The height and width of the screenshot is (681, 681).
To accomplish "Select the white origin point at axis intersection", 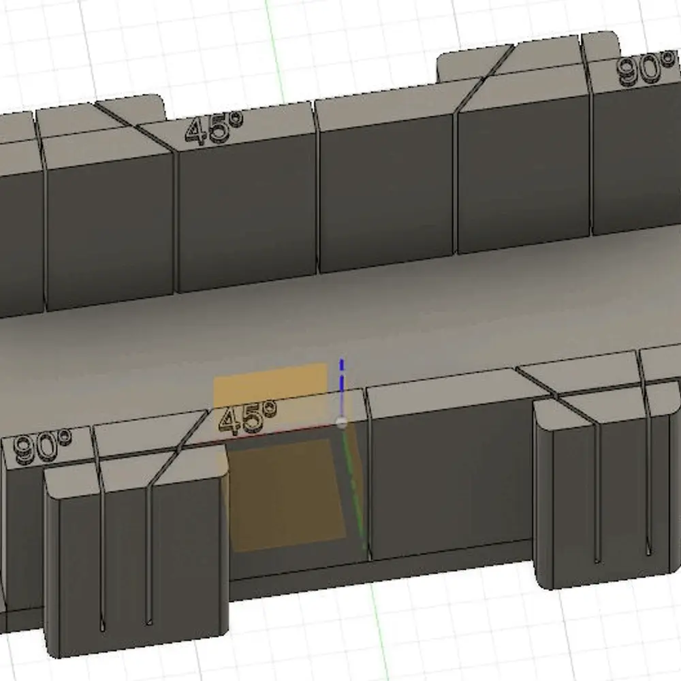I will coord(342,423).
